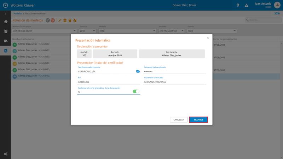This screenshot has height=159, width=283.
Task: Go to Home in the sidebar
Action: 6,22
